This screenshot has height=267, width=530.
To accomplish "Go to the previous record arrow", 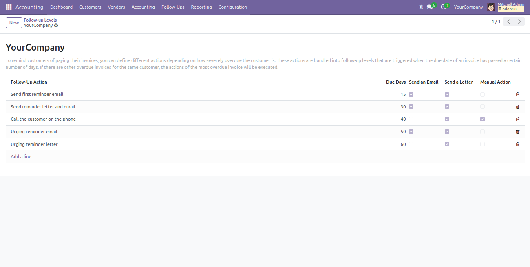I will point(508,22).
